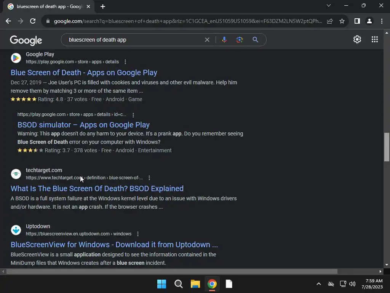Image resolution: width=390 pixels, height=293 pixels.
Task: Click the vertical scrollbar thumb
Action: 387,147
